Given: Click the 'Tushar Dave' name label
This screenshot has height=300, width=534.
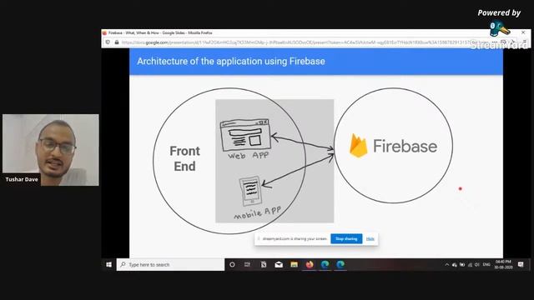Looking at the screenshot, I should click(22, 179).
